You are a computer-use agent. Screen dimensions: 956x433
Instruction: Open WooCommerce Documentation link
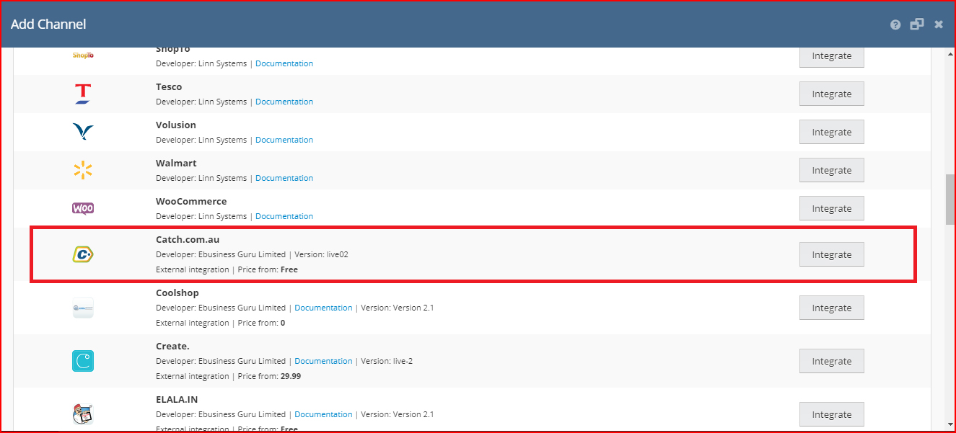pos(284,216)
